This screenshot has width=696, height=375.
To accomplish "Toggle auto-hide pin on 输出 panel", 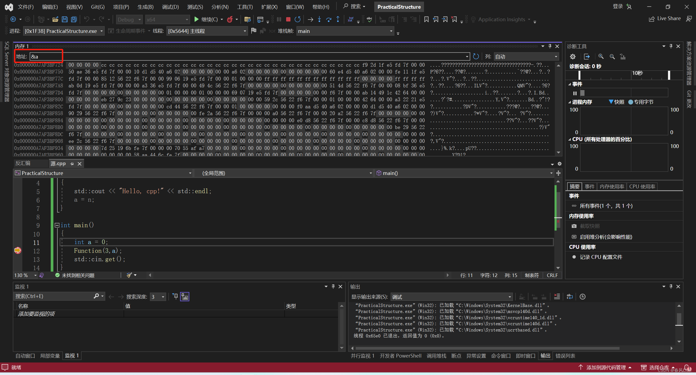I will (671, 287).
